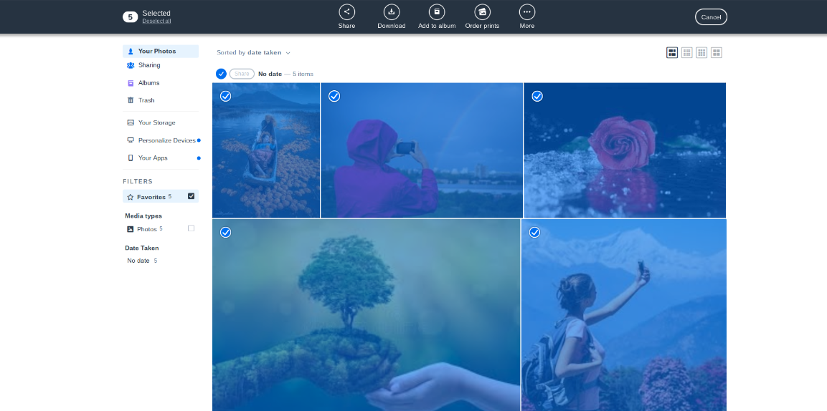Click the Add to album icon

point(437,12)
